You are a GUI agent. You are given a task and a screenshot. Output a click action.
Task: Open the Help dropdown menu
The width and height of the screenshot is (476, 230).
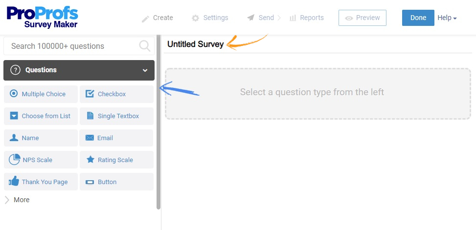tap(447, 18)
